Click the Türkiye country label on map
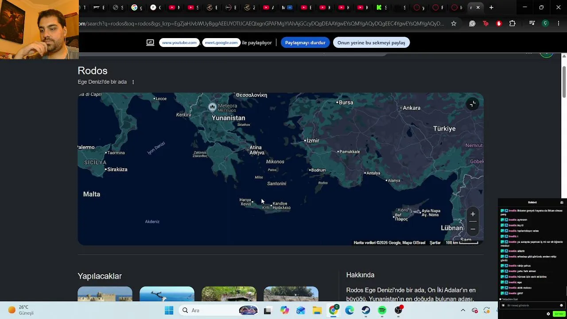 [x=444, y=128]
